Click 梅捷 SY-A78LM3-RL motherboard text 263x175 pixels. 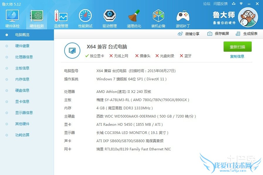[143, 100]
